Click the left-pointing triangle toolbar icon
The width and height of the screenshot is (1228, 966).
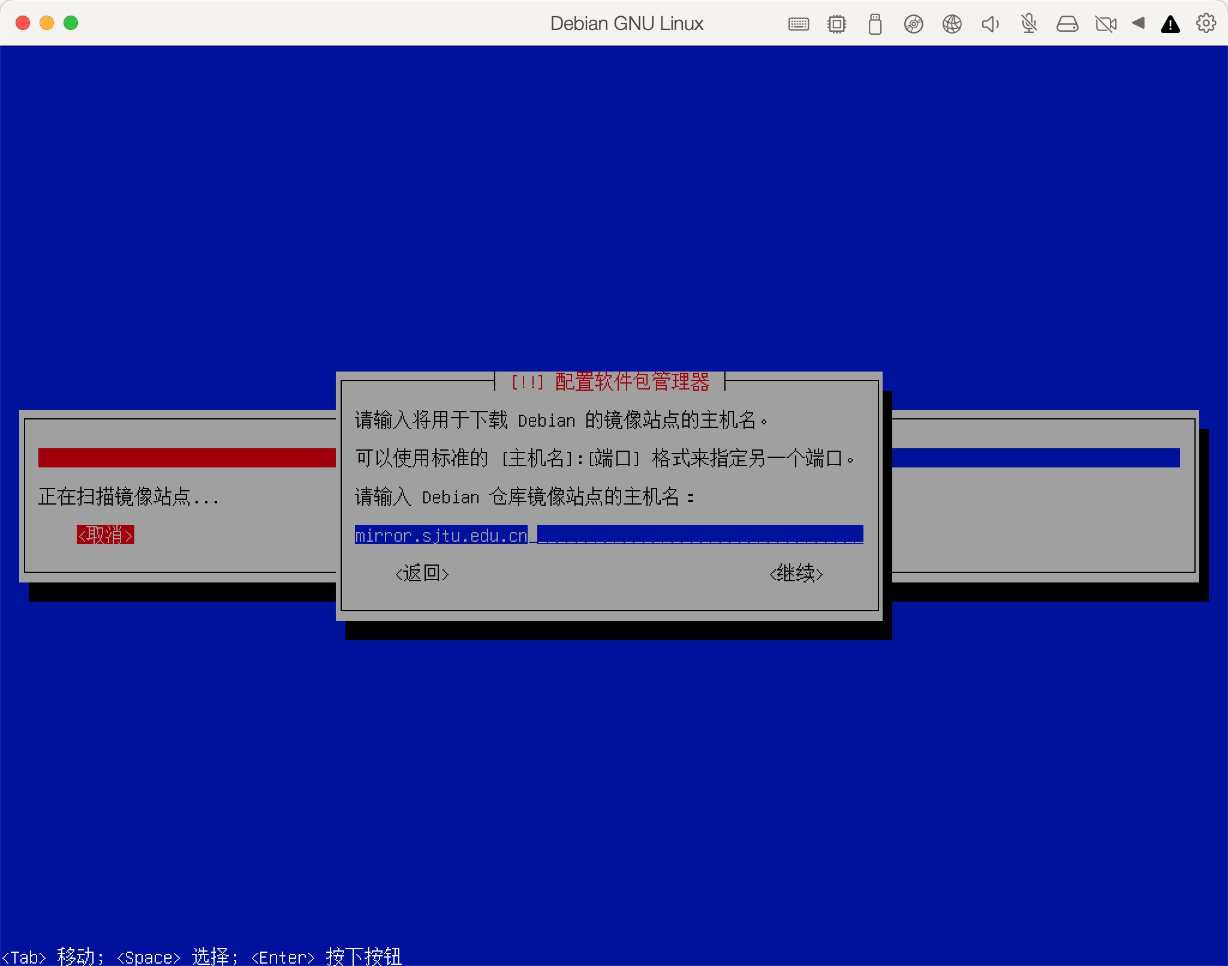point(1138,23)
